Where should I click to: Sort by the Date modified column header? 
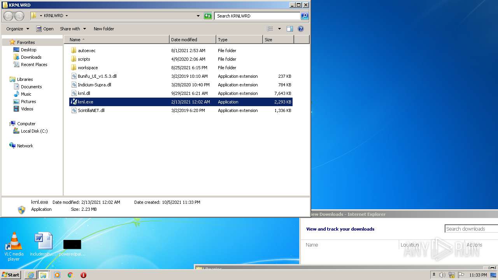[x=193, y=40]
